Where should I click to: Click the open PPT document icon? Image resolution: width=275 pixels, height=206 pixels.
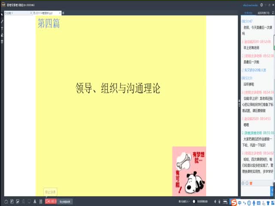12,201
